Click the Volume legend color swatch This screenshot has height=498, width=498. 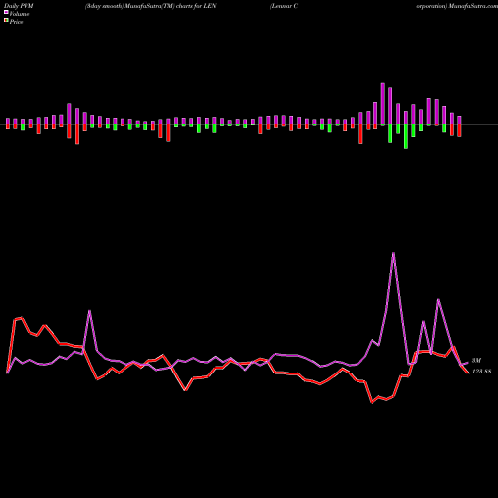[6, 13]
